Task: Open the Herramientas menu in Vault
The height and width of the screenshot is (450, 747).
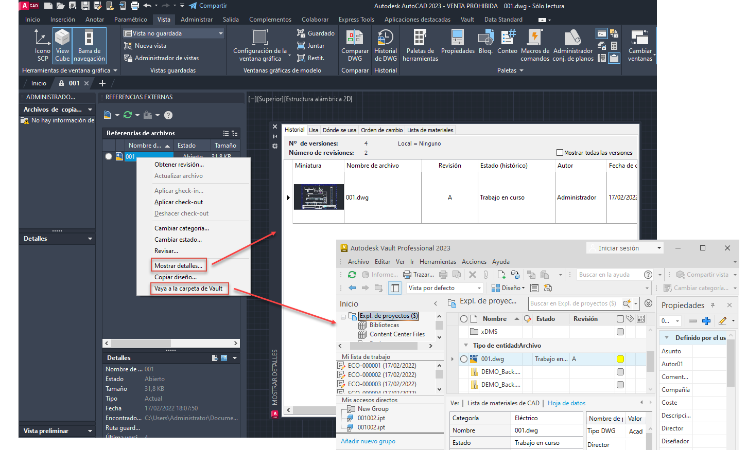Action: point(438,262)
